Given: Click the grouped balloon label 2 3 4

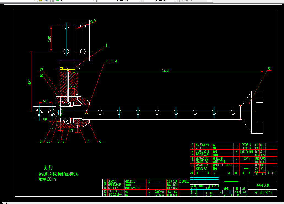Looking at the screenshot, I should point(111,61).
